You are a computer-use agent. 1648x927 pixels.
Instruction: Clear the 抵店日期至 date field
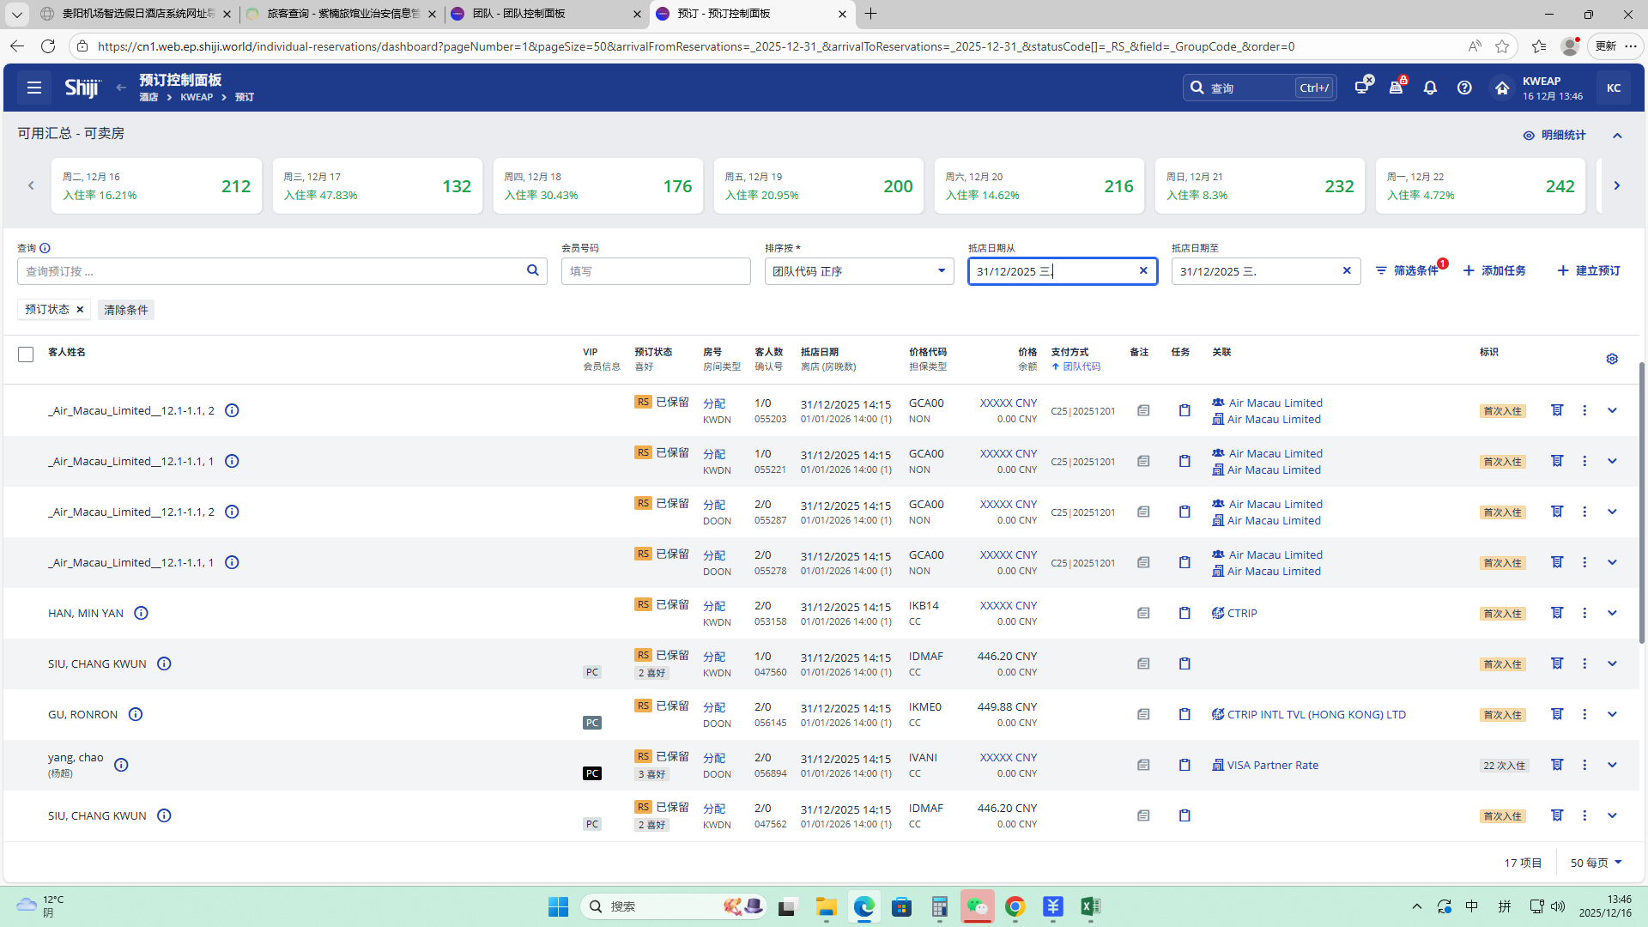1347,270
